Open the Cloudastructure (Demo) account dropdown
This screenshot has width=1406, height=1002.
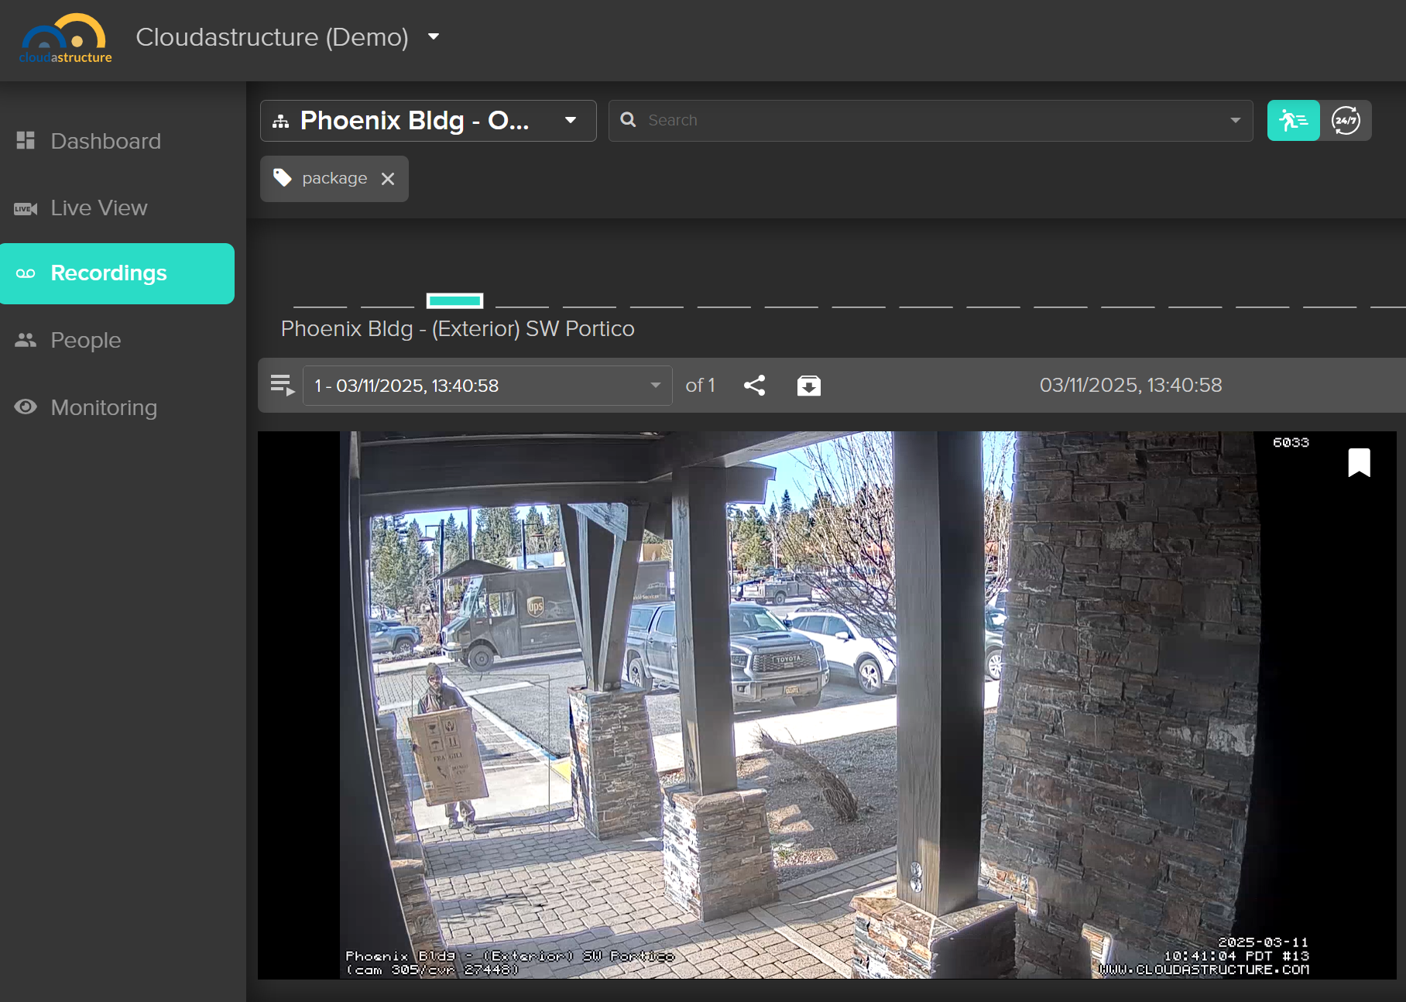[287, 37]
